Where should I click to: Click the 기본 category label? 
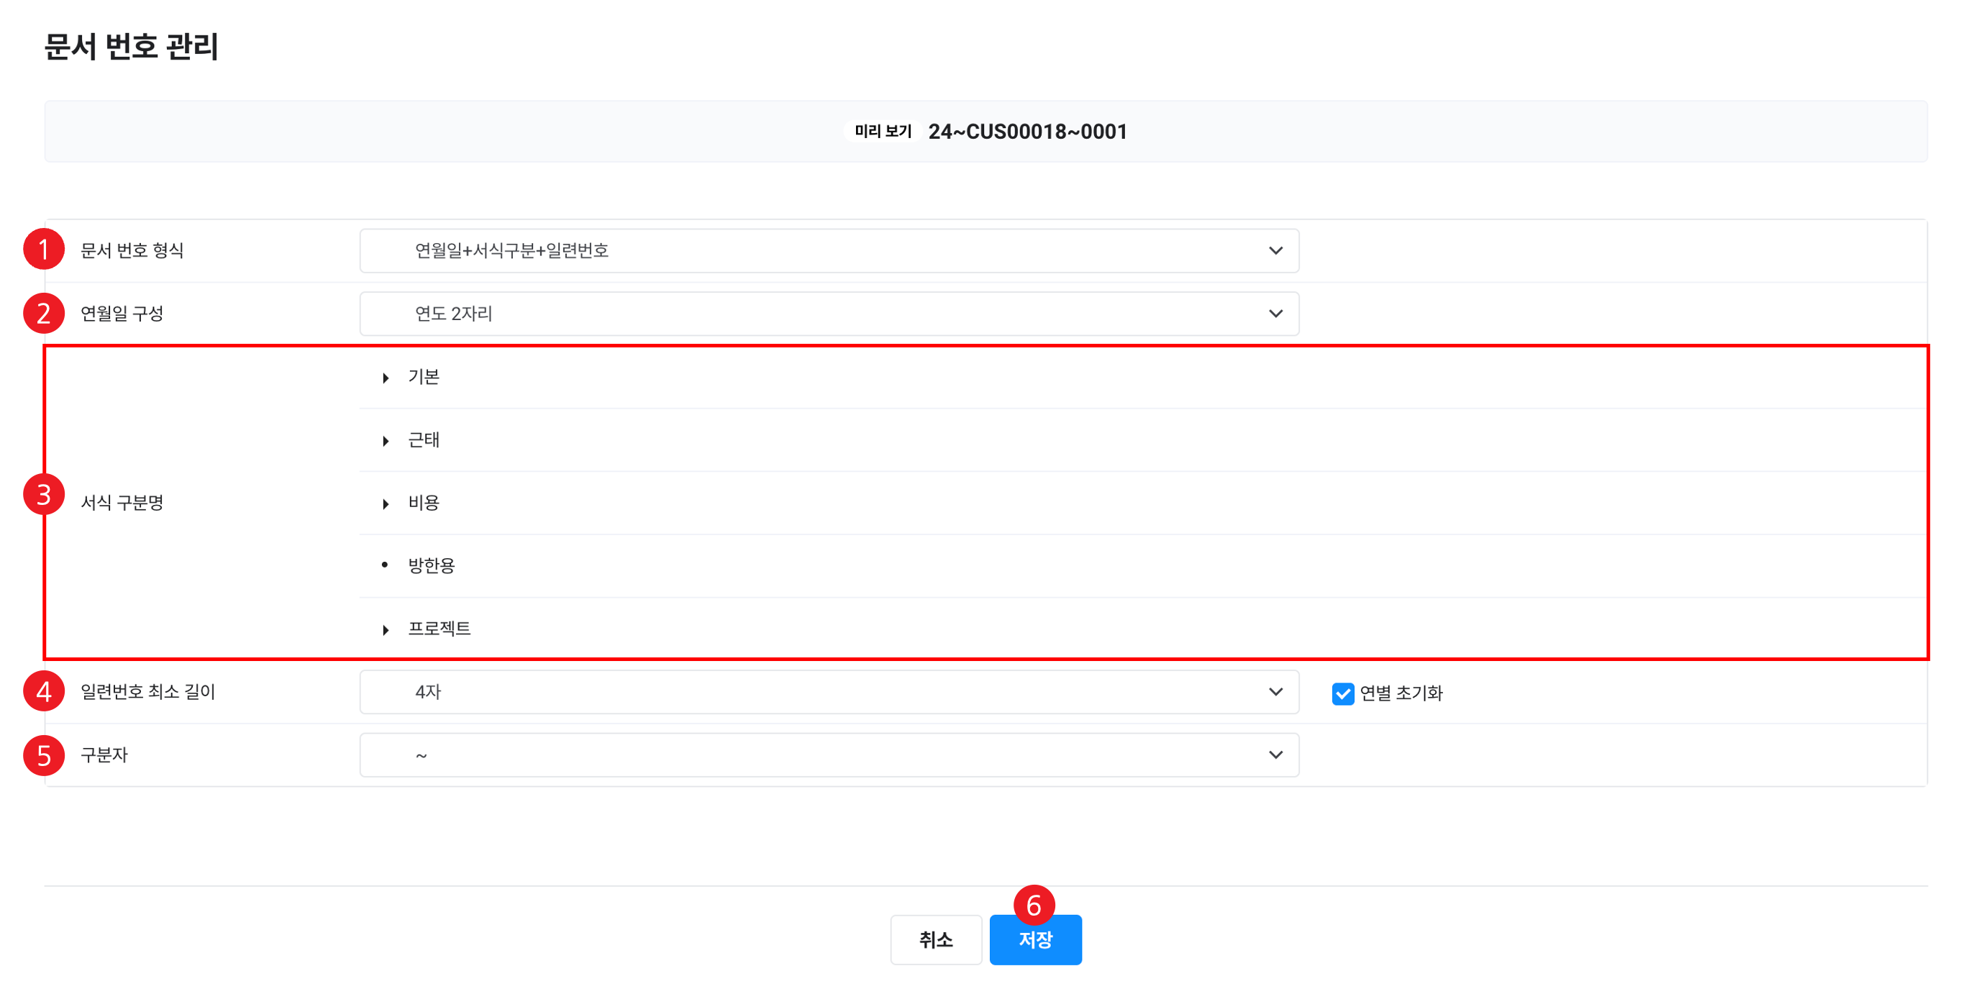[424, 376]
